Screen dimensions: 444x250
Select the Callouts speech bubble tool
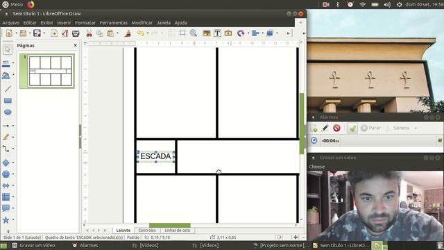[6, 208]
